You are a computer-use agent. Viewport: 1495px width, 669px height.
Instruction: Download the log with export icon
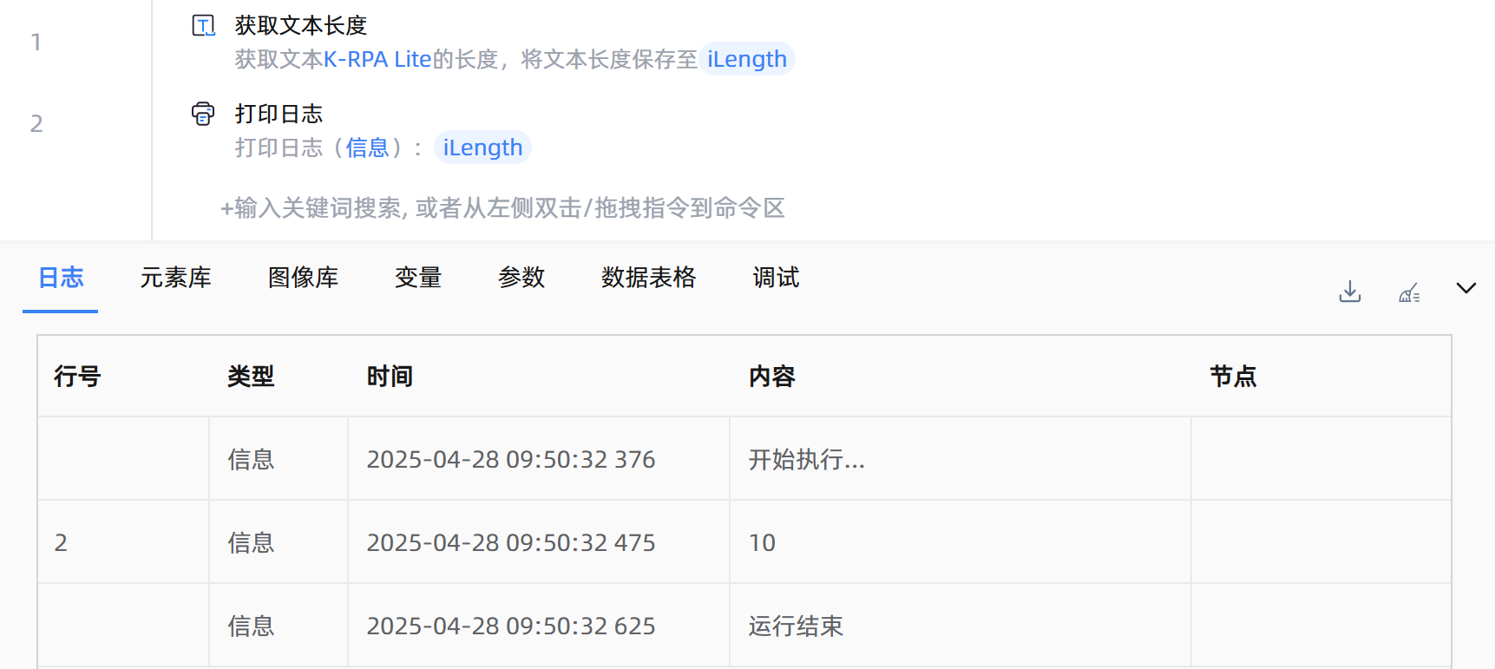pos(1349,292)
